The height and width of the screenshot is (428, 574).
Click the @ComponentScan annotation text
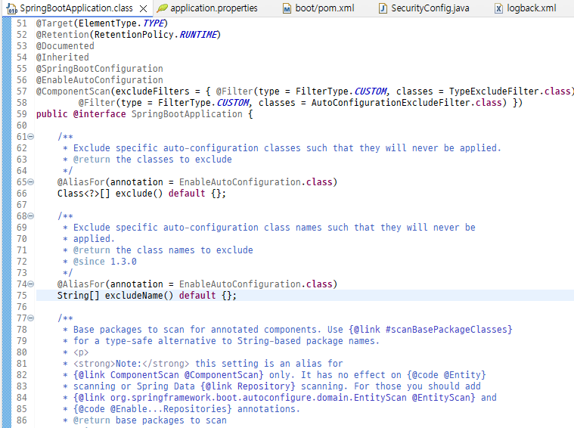[73, 91]
